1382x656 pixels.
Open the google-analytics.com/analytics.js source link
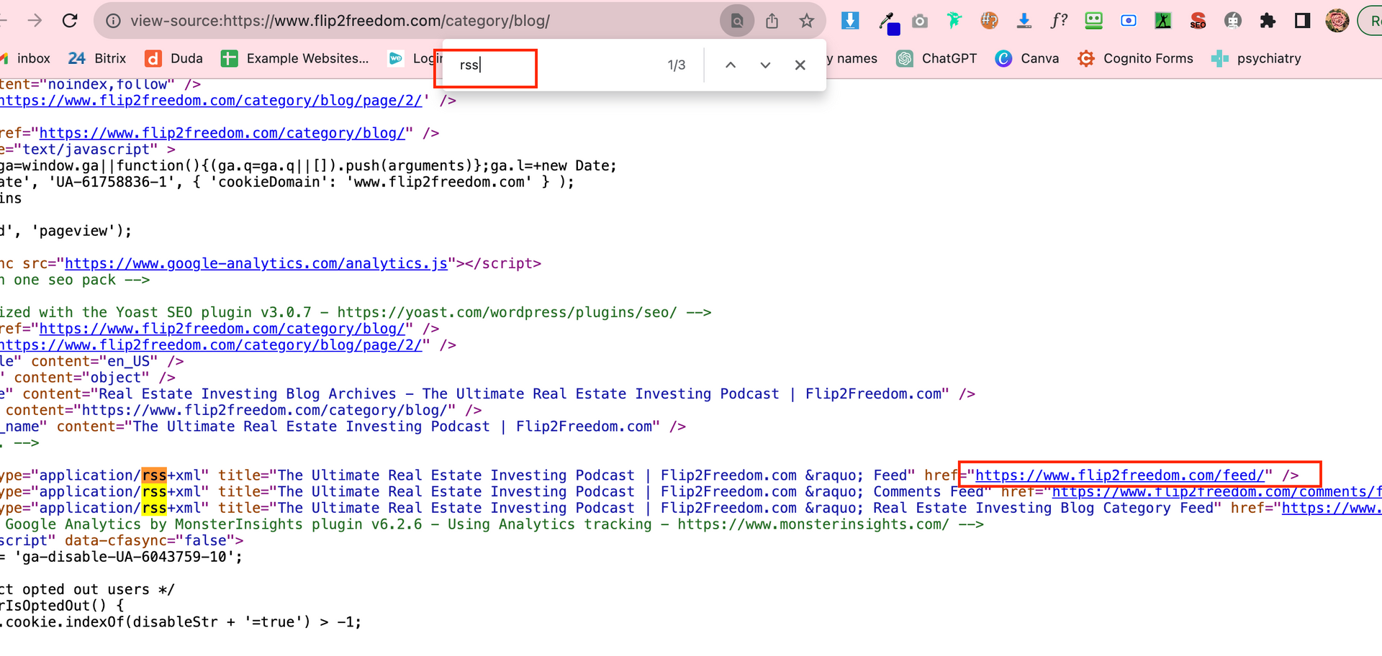click(x=256, y=263)
